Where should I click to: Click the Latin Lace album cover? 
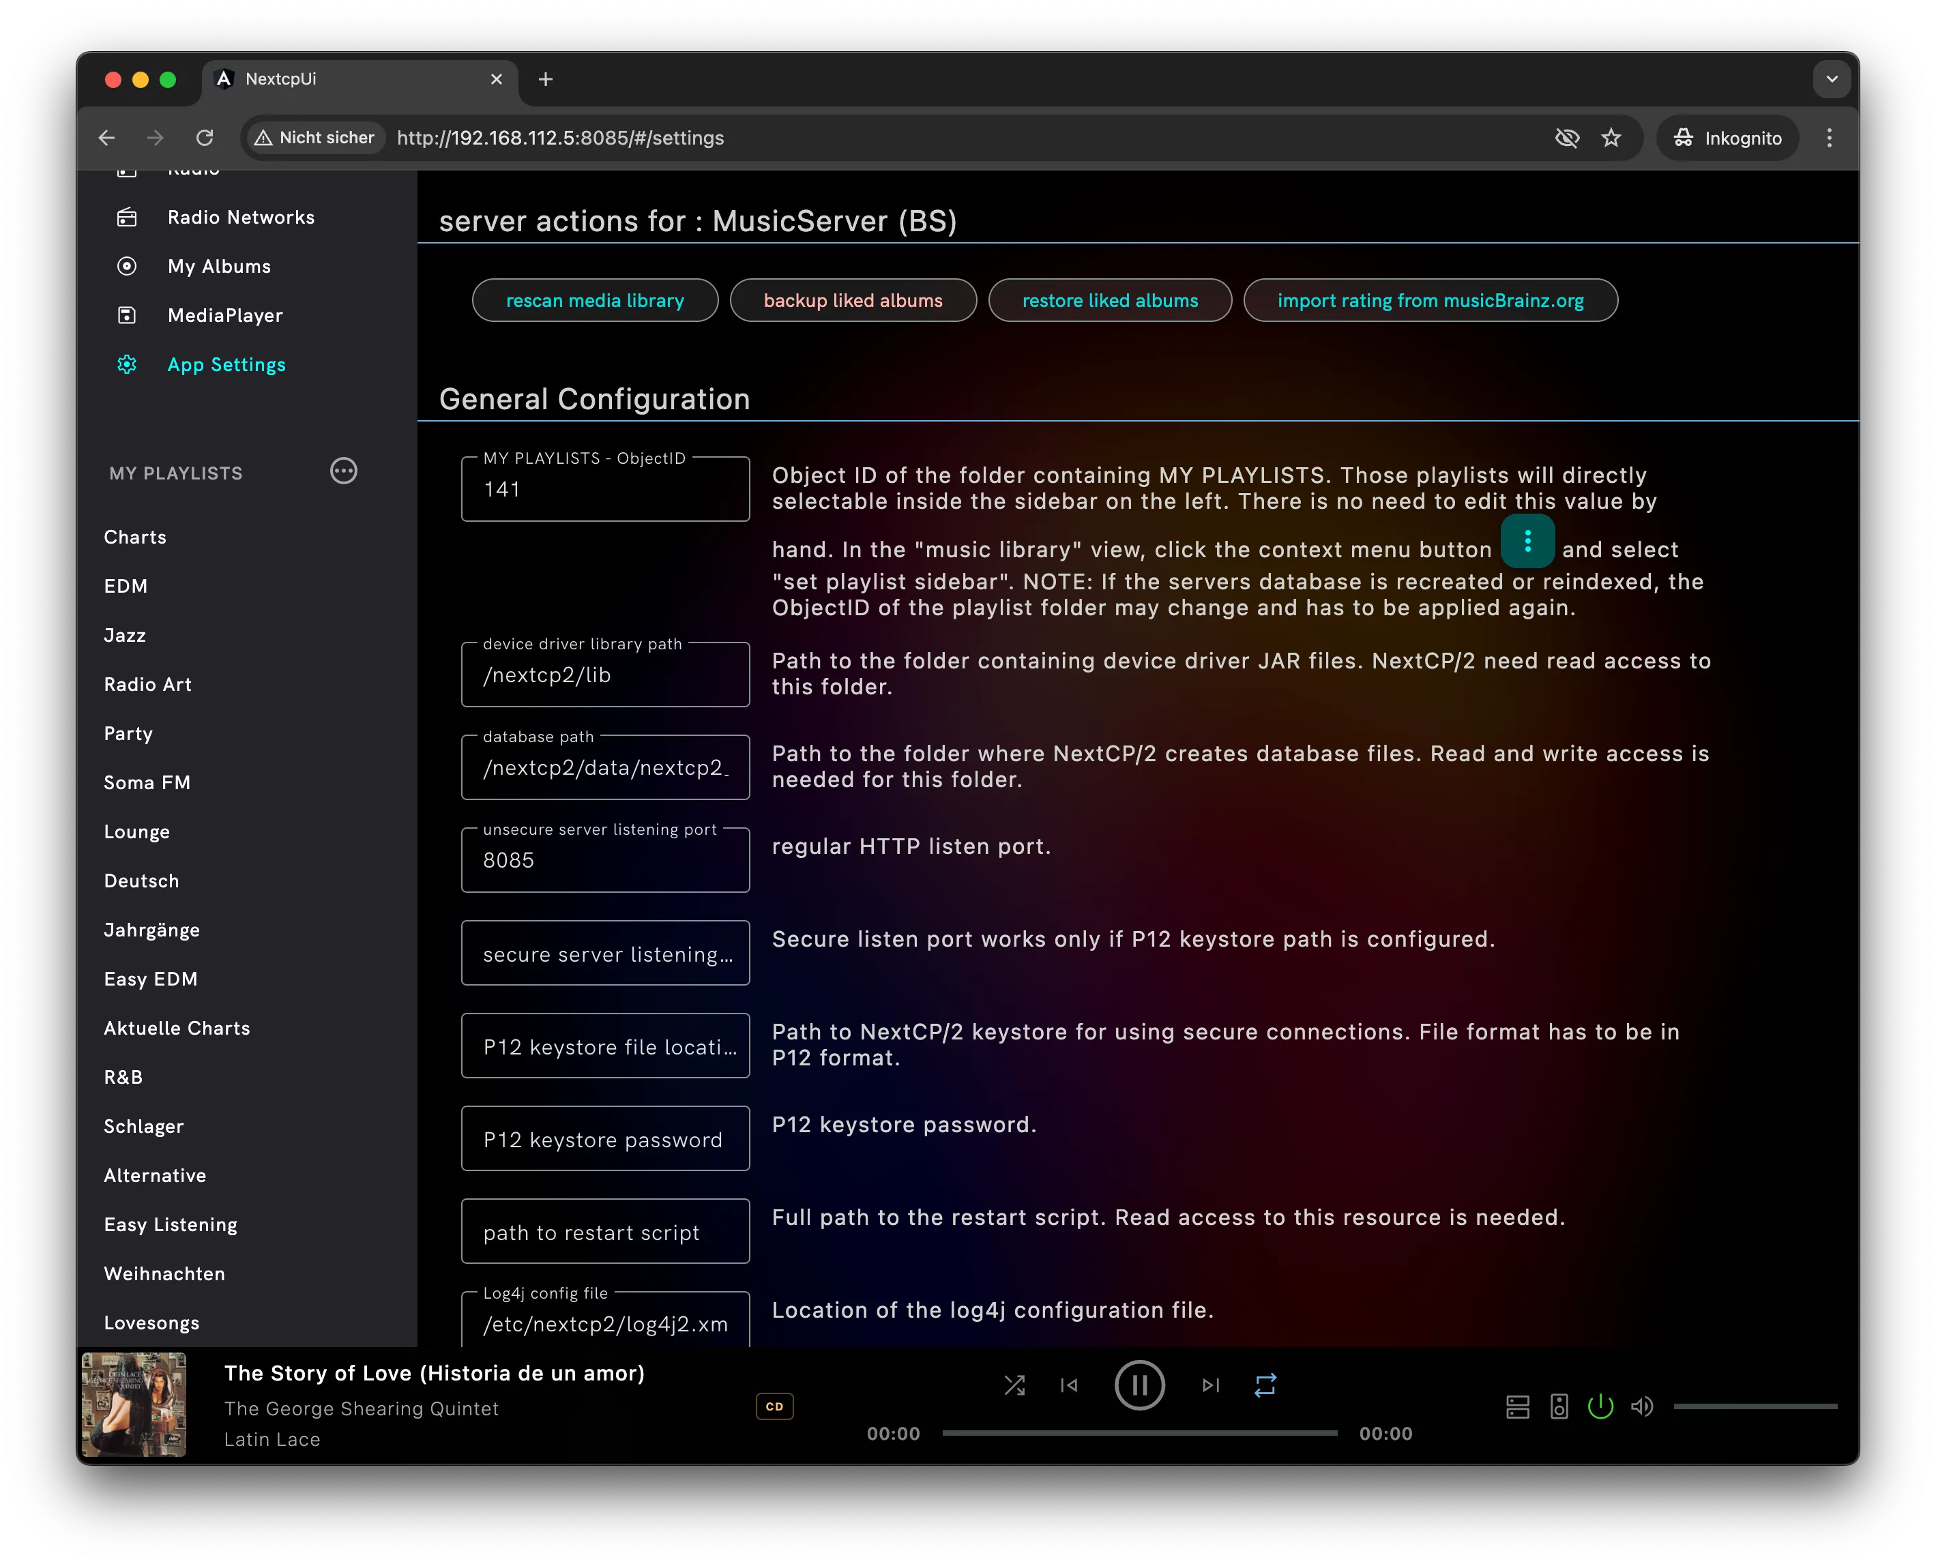[x=134, y=1406]
